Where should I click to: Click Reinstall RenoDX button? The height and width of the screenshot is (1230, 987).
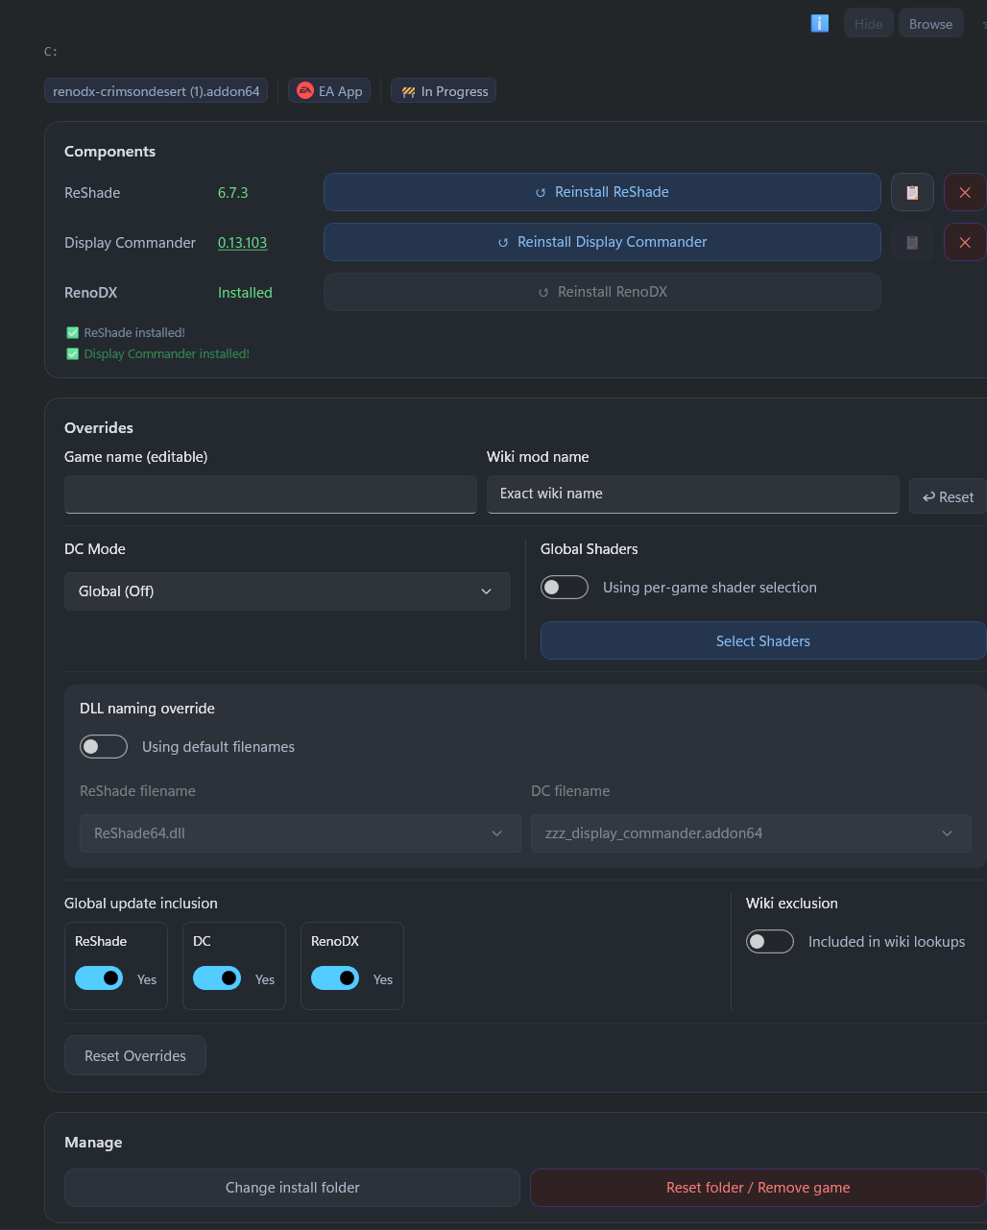click(x=602, y=292)
